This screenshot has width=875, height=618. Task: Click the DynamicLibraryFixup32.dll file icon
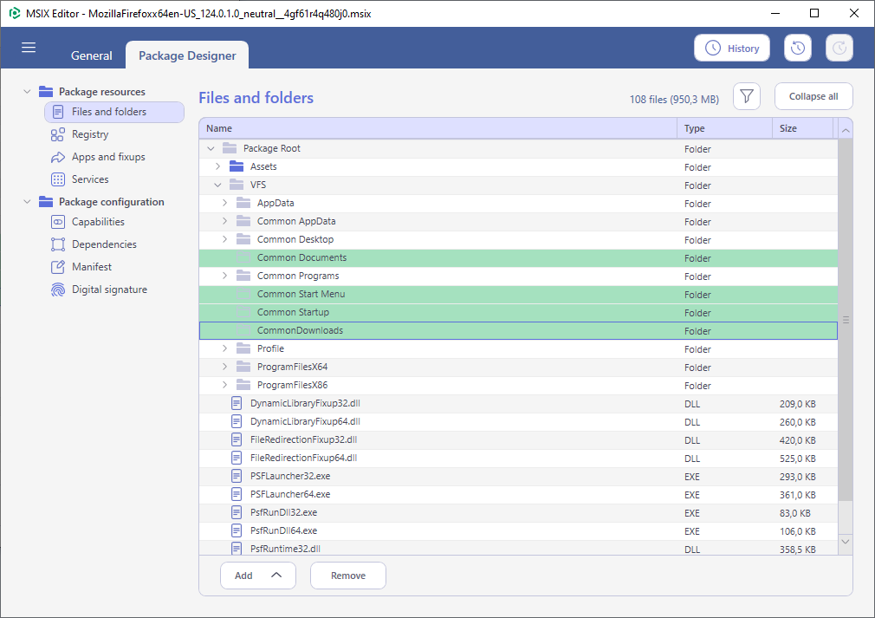pos(237,403)
